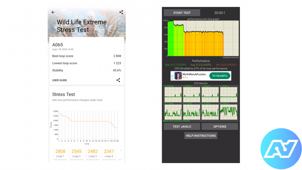Switch with TEST JAVA/C button

(x=182, y=127)
